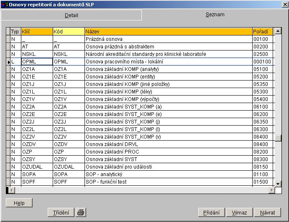Select the NSKL row name cell
The height and width of the screenshot is (222, 289).
point(168,54)
